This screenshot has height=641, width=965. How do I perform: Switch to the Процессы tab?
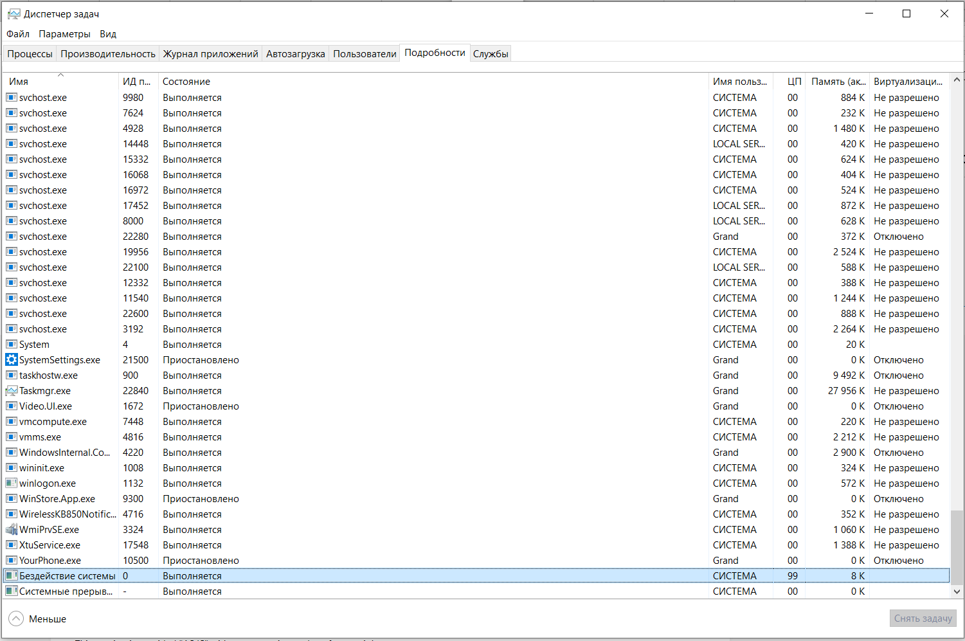click(x=30, y=53)
